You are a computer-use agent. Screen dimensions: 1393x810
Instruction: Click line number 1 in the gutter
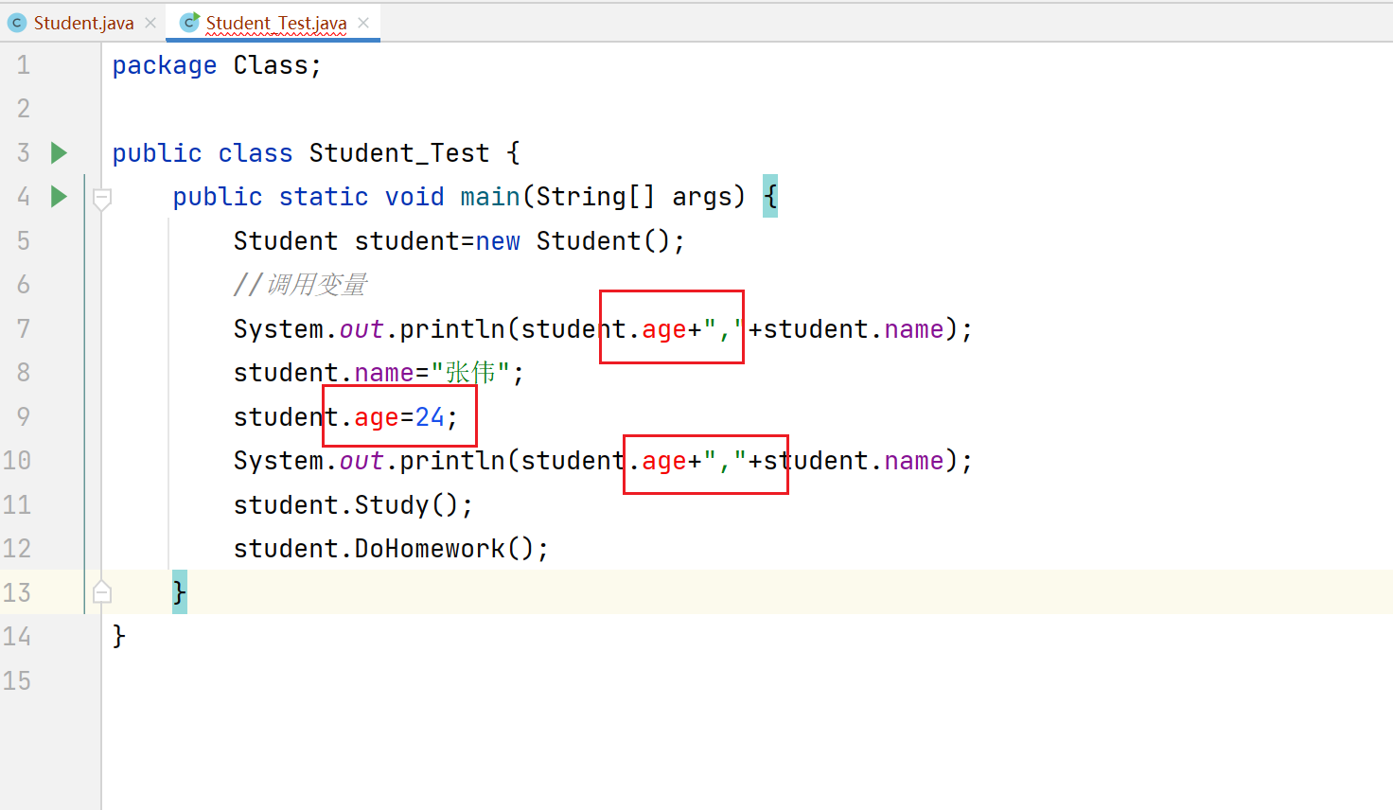coord(24,65)
